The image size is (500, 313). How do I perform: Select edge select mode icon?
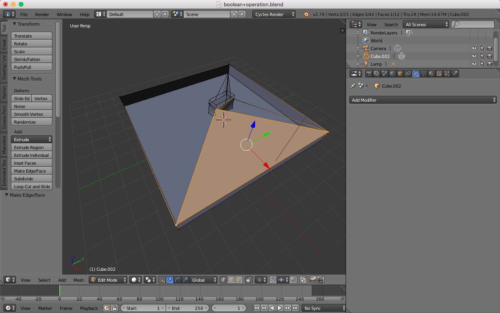[x=231, y=280]
